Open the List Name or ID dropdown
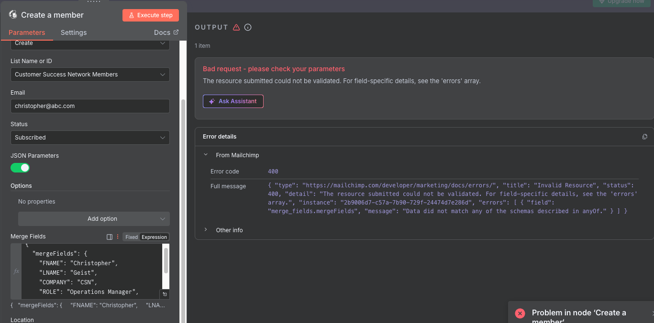Screen dimensions: 654x323 click(x=90, y=75)
